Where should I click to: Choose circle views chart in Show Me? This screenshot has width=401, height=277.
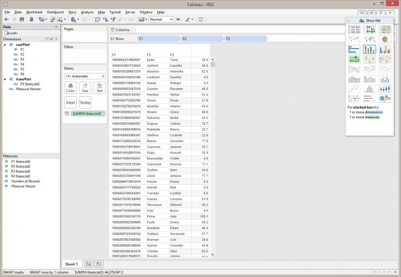(x=370, y=59)
